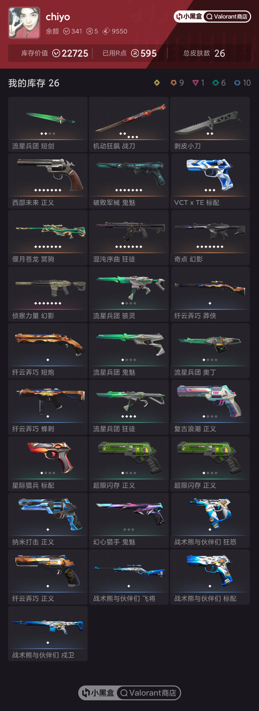Select the 复古浪潮 正义 skin card
The width and height of the screenshot is (259, 711).
(x=210, y=407)
